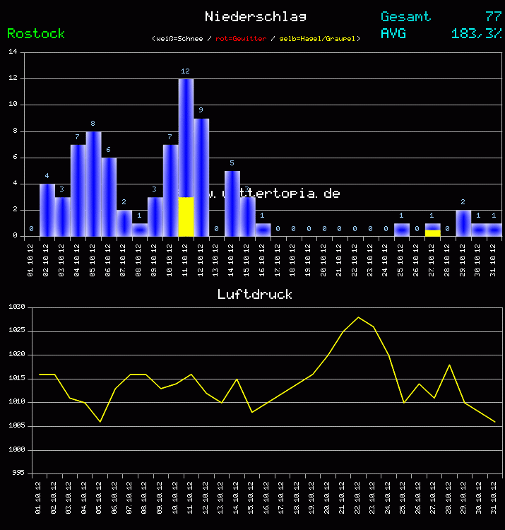This screenshot has width=505, height=530.
Task: Click the Gesamt total label
Action: tap(405, 16)
